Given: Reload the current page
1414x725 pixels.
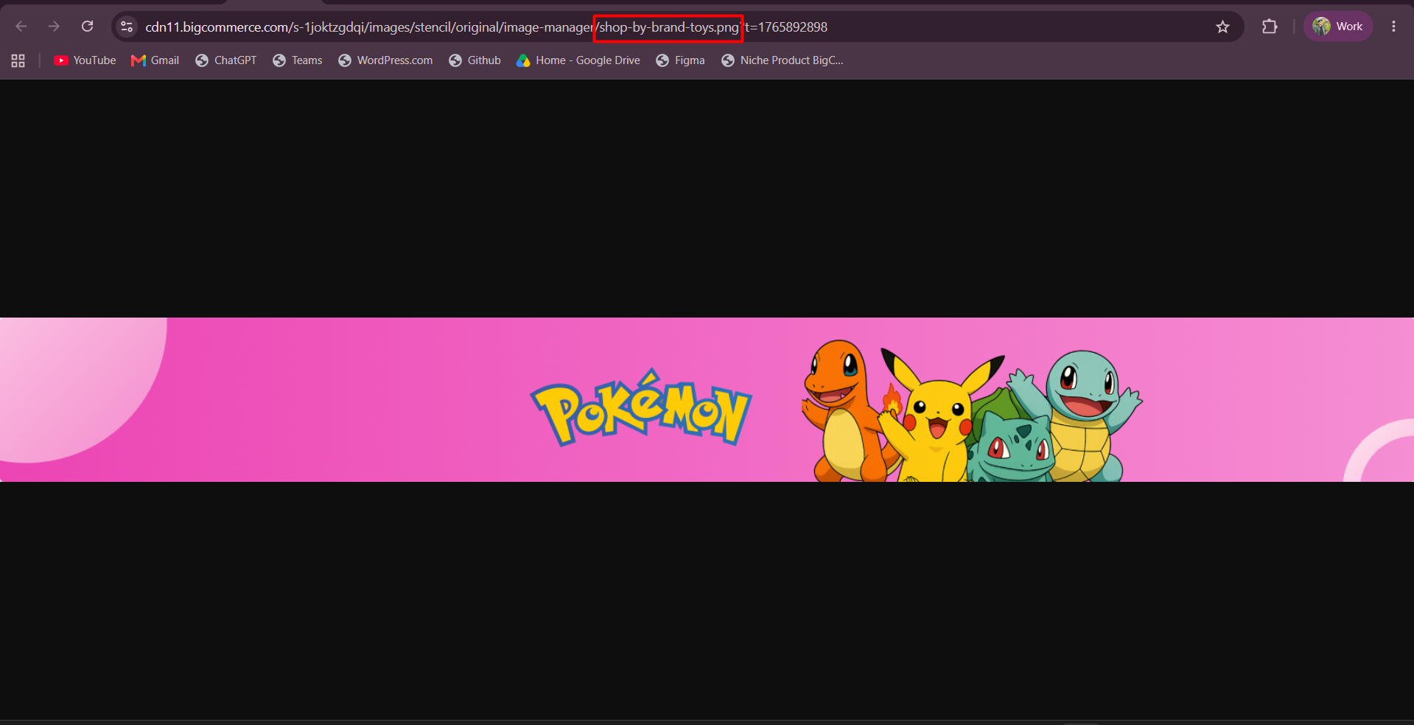Looking at the screenshot, I should [x=87, y=27].
